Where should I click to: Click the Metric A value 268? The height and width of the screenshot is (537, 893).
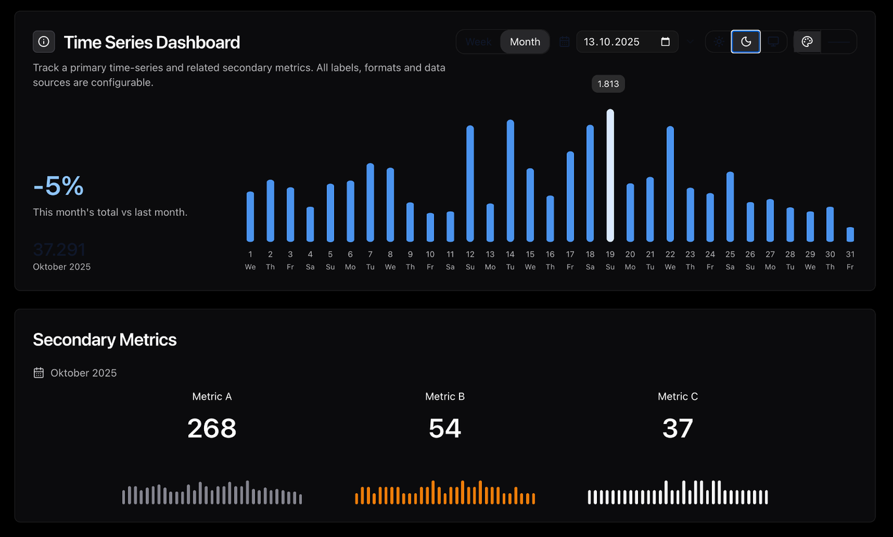(x=212, y=428)
